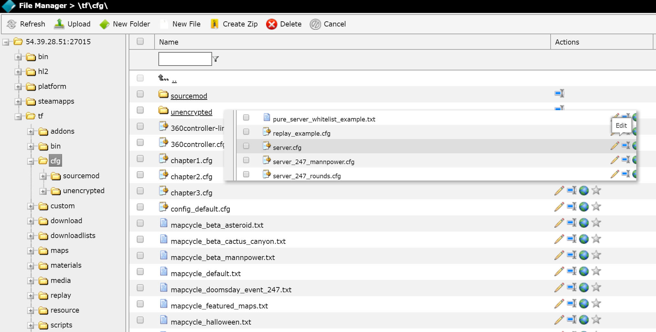The image size is (656, 332).
Task: Check the box for chapter3.cfg
Action: click(x=140, y=191)
